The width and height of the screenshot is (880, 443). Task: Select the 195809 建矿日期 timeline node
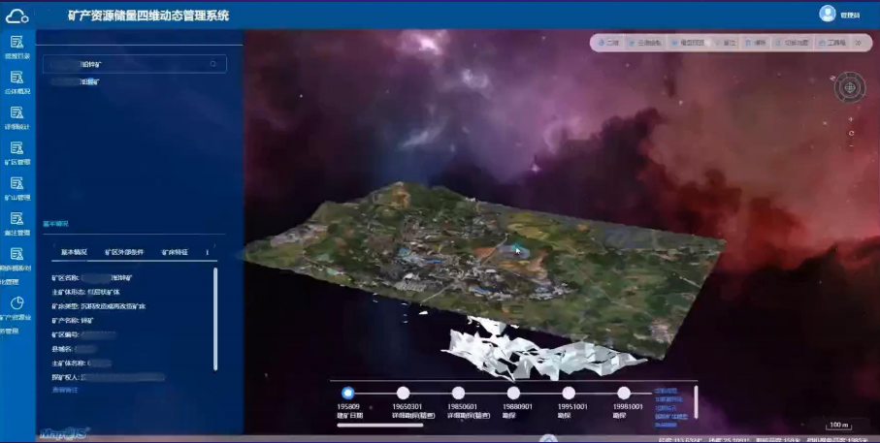(348, 394)
